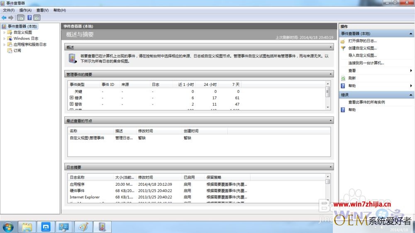Click 创建自定义视图 filter icon
Screen dimensions: 415x233
click(x=343, y=48)
